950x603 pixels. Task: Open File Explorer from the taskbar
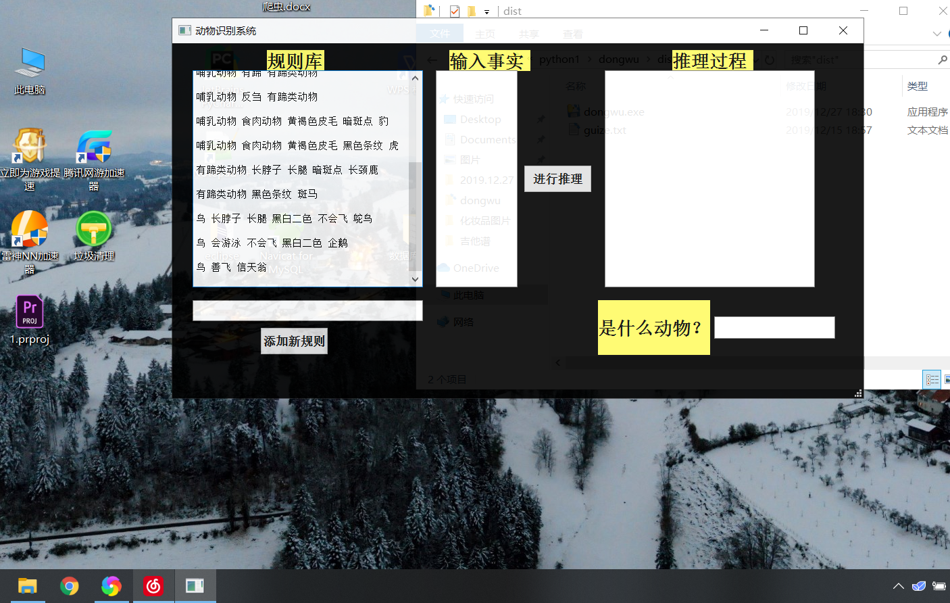(x=27, y=585)
